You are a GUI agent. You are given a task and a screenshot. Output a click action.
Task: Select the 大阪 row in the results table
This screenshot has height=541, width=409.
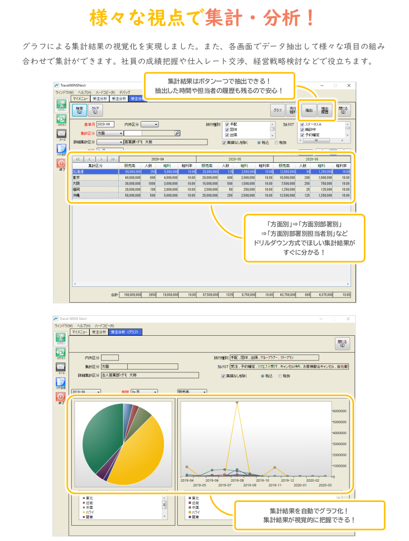pyautogui.click(x=211, y=183)
